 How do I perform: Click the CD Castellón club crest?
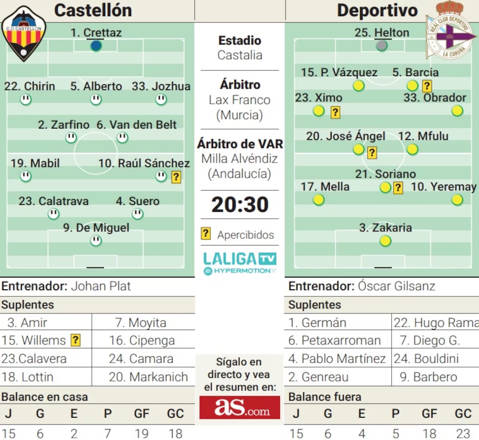pyautogui.click(x=24, y=34)
